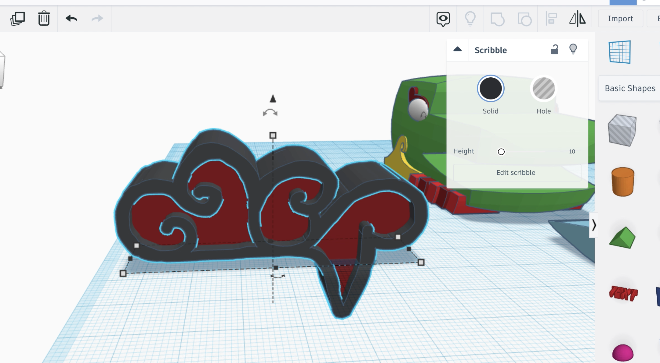Collapse the shapes sidebar with chevron
This screenshot has width=660, height=363.
594,225
